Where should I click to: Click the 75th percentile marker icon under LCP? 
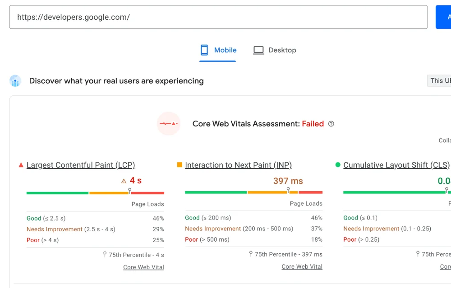pyautogui.click(x=104, y=254)
